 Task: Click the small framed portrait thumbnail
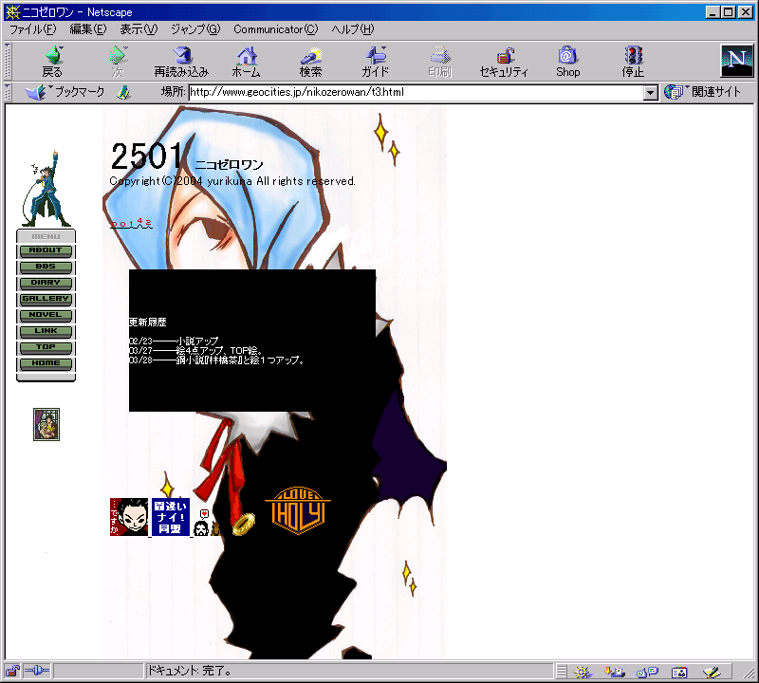point(46,425)
